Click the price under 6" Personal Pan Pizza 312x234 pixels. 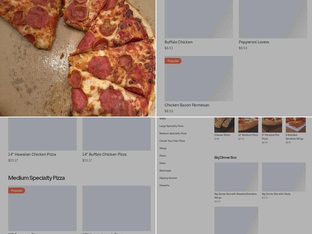(264, 143)
